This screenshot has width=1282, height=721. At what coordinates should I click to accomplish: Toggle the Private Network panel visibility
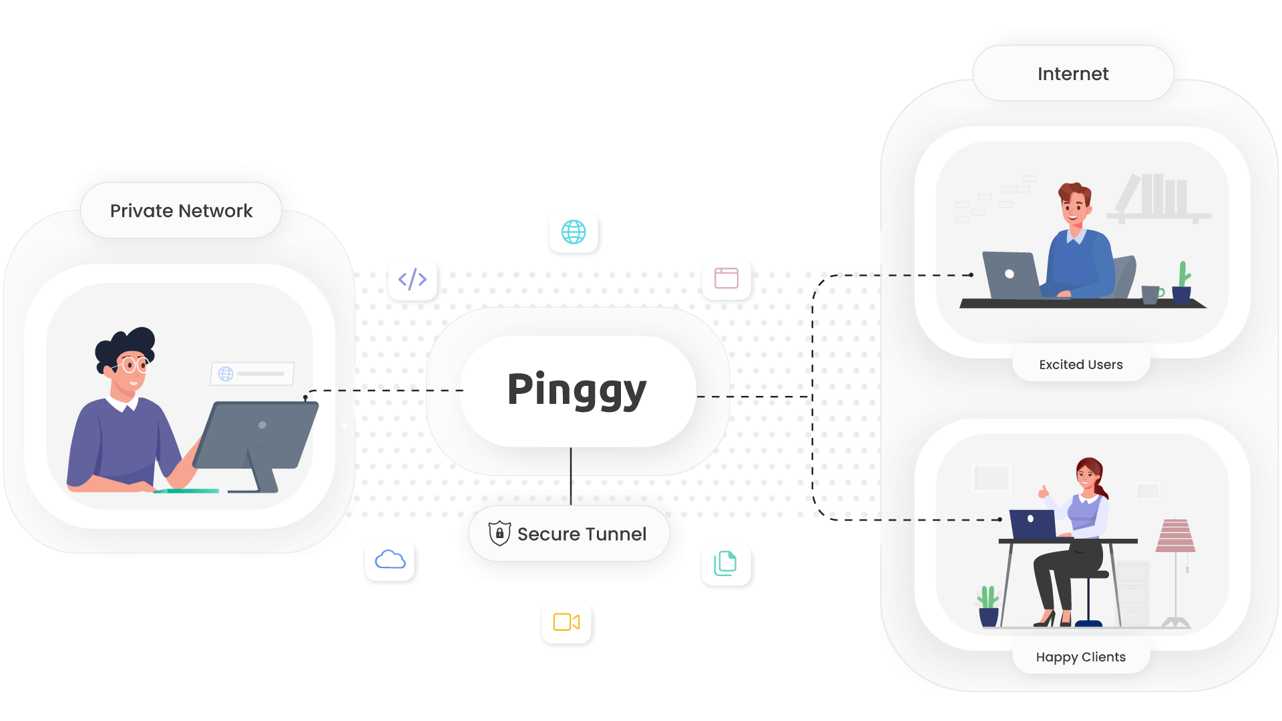(x=180, y=210)
